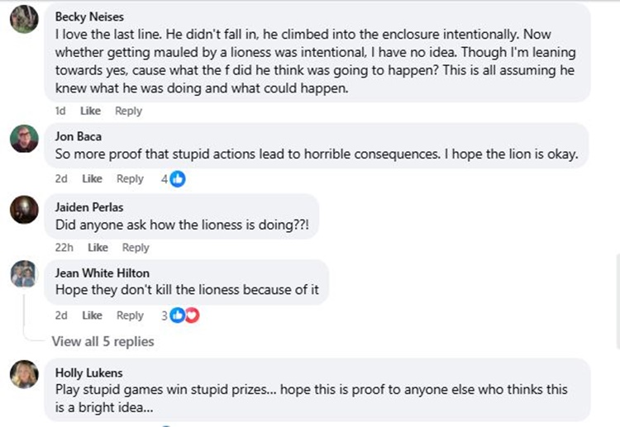
Task: Reply to Becky Neises' comment
Action: point(128,111)
